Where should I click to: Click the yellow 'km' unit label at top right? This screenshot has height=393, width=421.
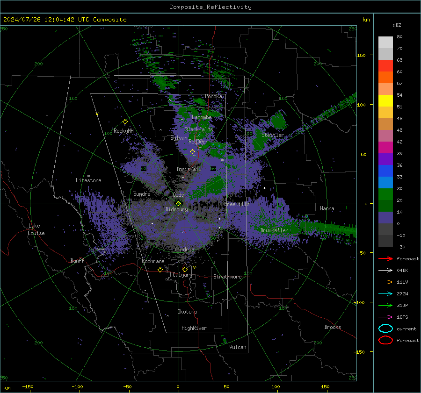(x=366, y=20)
